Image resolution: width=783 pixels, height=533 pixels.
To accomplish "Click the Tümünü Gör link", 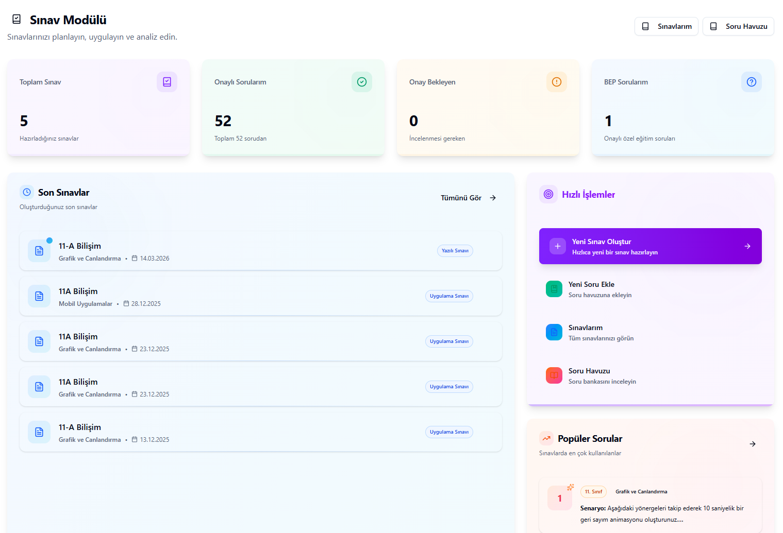I will click(468, 198).
